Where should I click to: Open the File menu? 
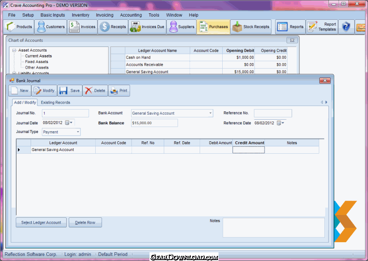point(12,15)
